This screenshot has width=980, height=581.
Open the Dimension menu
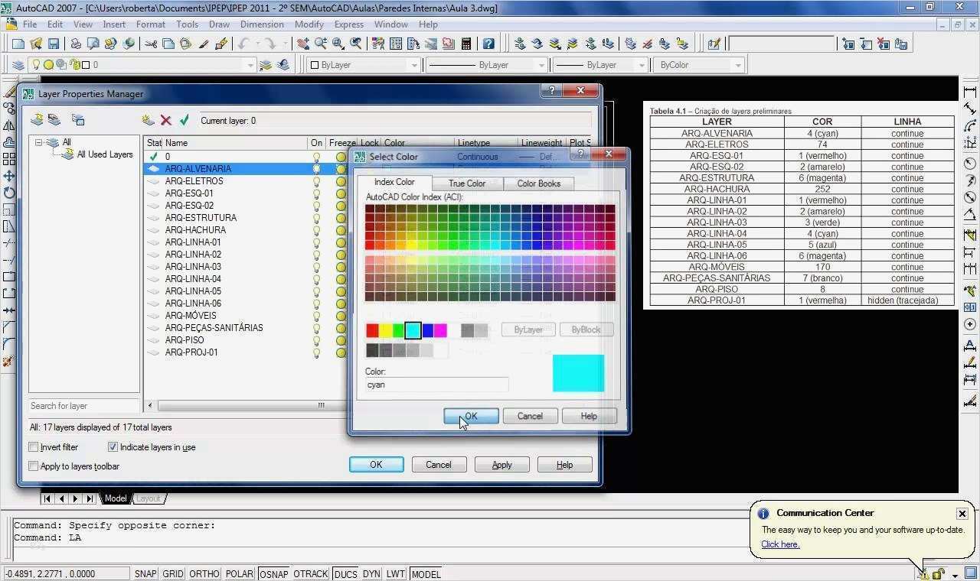(262, 24)
